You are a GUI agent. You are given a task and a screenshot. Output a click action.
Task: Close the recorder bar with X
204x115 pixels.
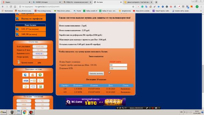coord(159,108)
